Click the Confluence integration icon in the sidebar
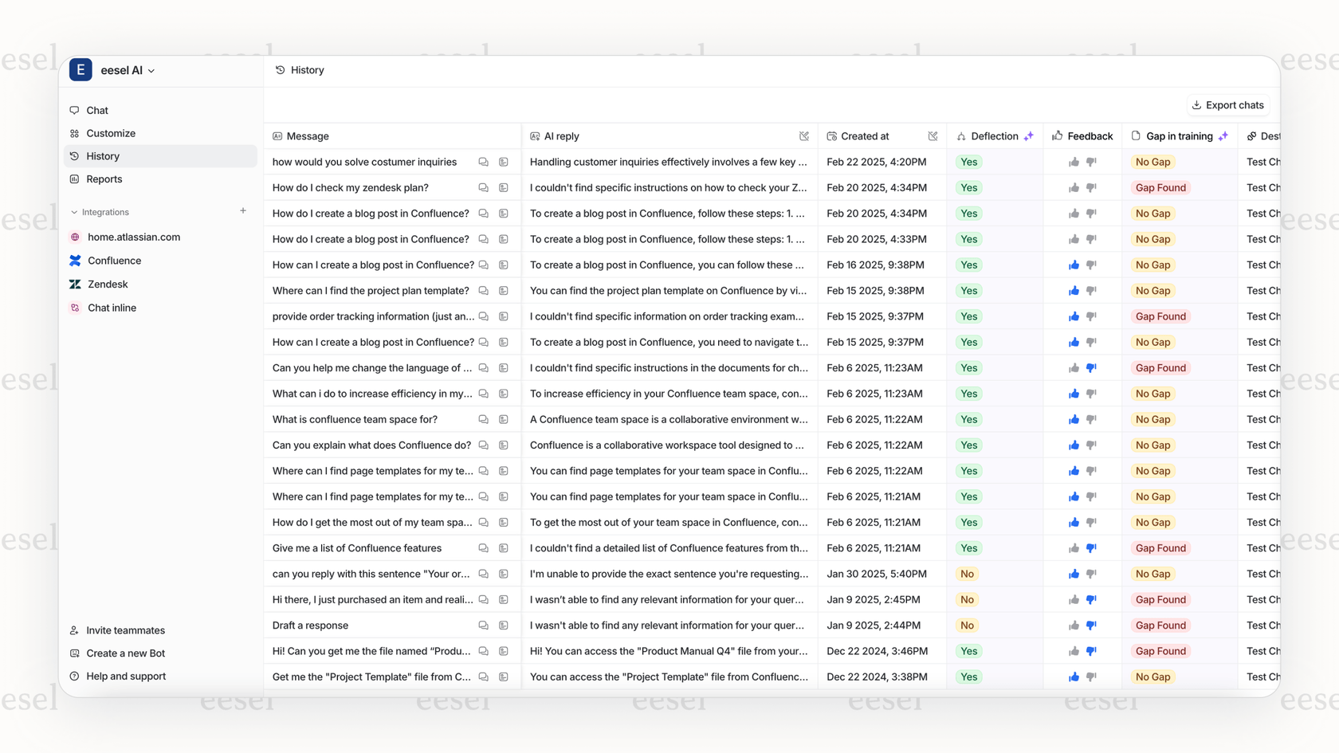1339x753 pixels. pos(74,261)
